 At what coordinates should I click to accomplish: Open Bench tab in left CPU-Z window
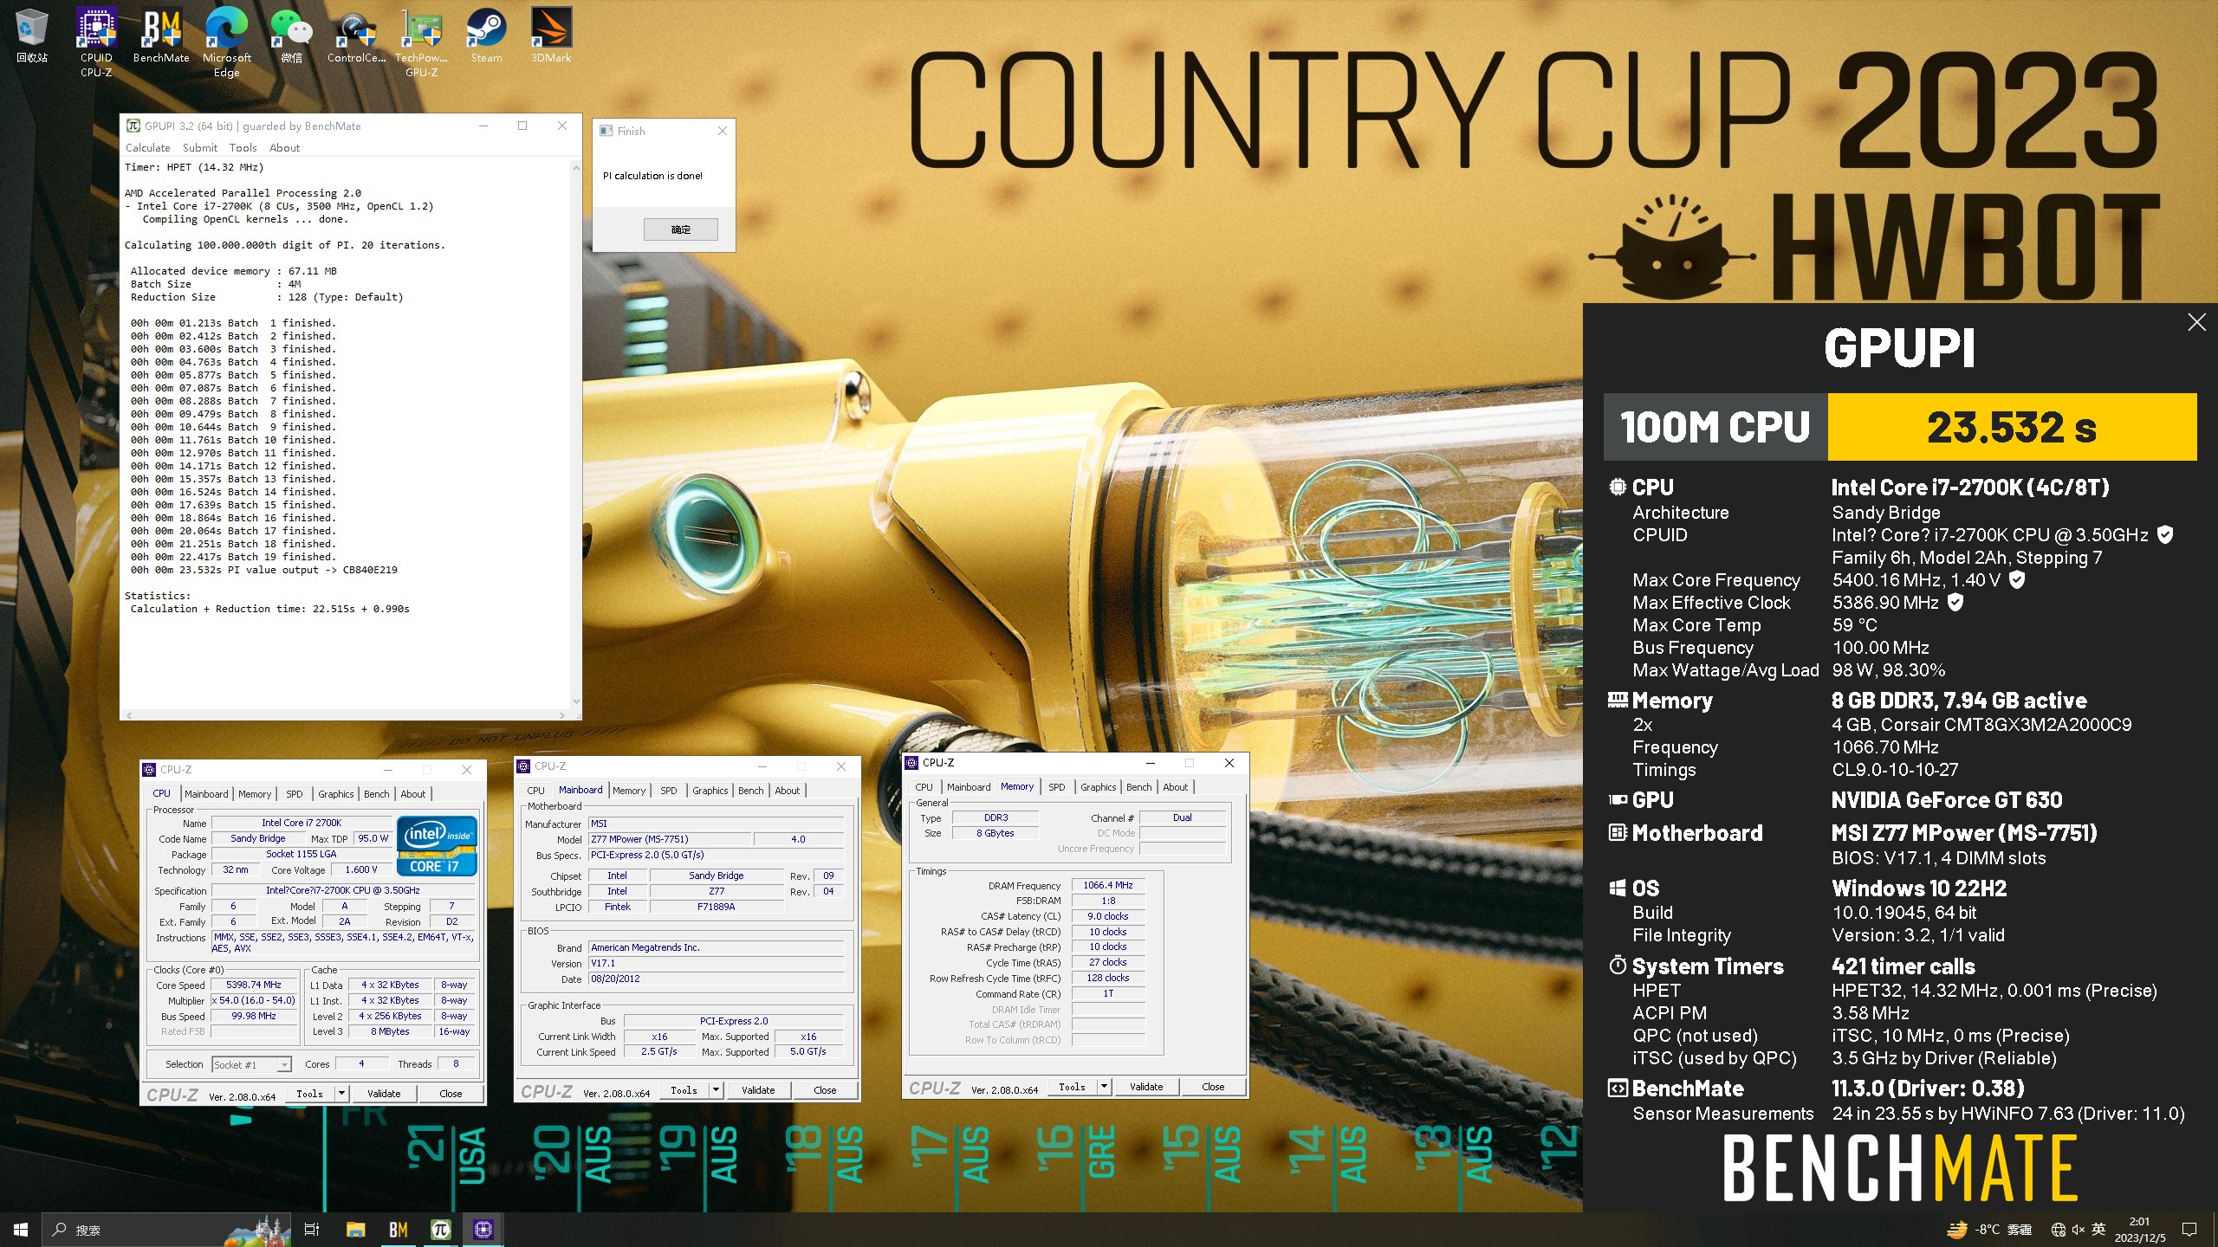(x=376, y=794)
